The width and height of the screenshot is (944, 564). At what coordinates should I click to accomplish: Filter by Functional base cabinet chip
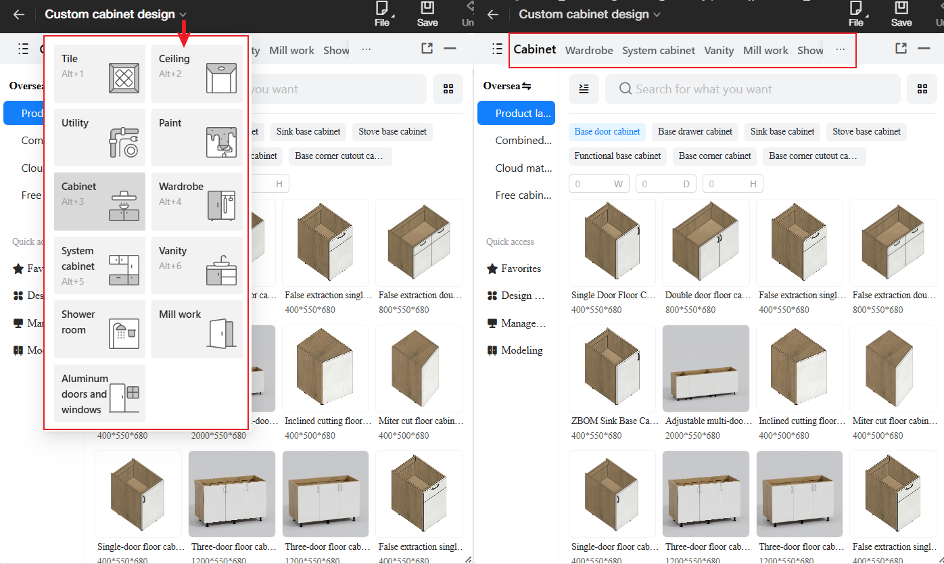pos(617,156)
